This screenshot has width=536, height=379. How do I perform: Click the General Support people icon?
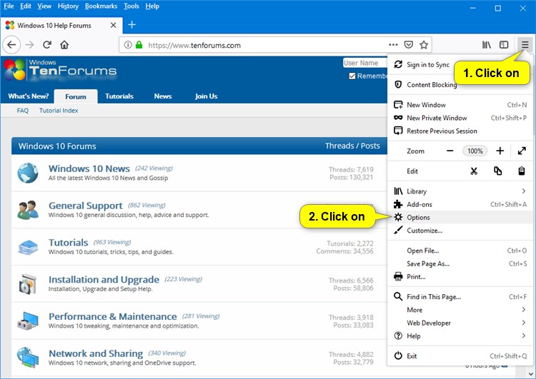pyautogui.click(x=28, y=210)
